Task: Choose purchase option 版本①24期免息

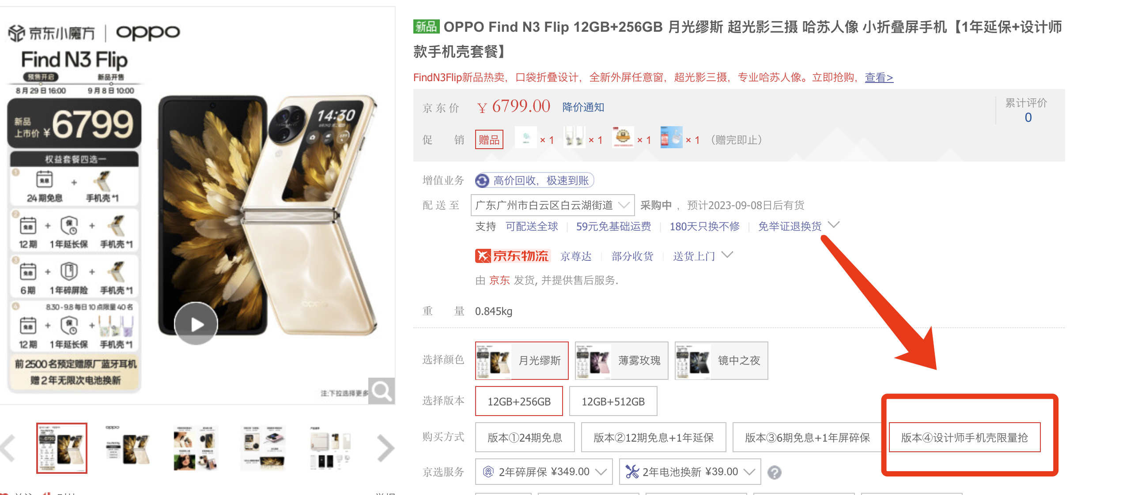Action: point(525,437)
